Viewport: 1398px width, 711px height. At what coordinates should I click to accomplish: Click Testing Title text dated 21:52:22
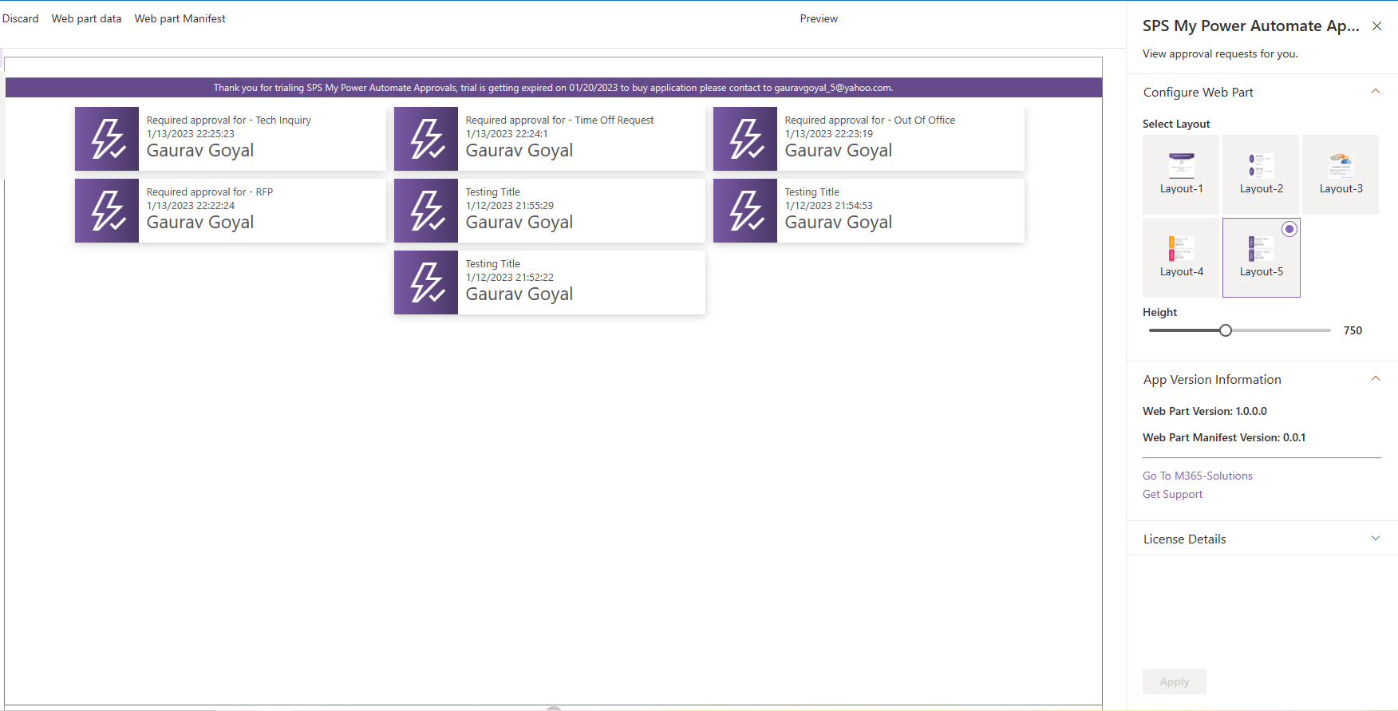492,264
